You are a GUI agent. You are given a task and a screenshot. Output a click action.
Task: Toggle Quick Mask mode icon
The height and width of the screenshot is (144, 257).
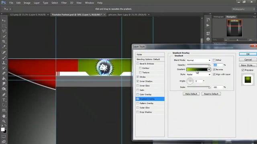[x=4, y=136]
